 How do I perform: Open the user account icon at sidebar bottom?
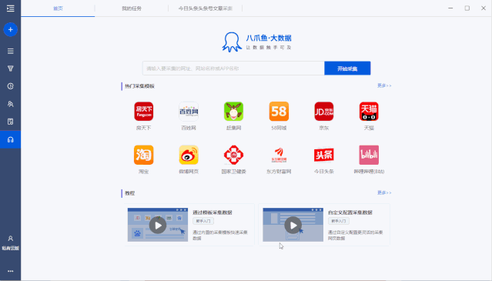[x=10, y=239]
